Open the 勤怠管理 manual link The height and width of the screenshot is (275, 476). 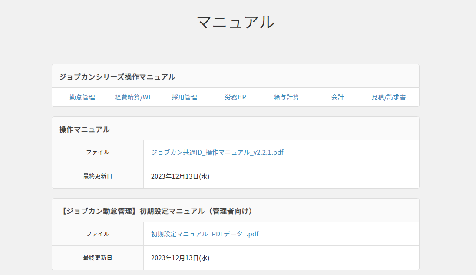(82, 97)
